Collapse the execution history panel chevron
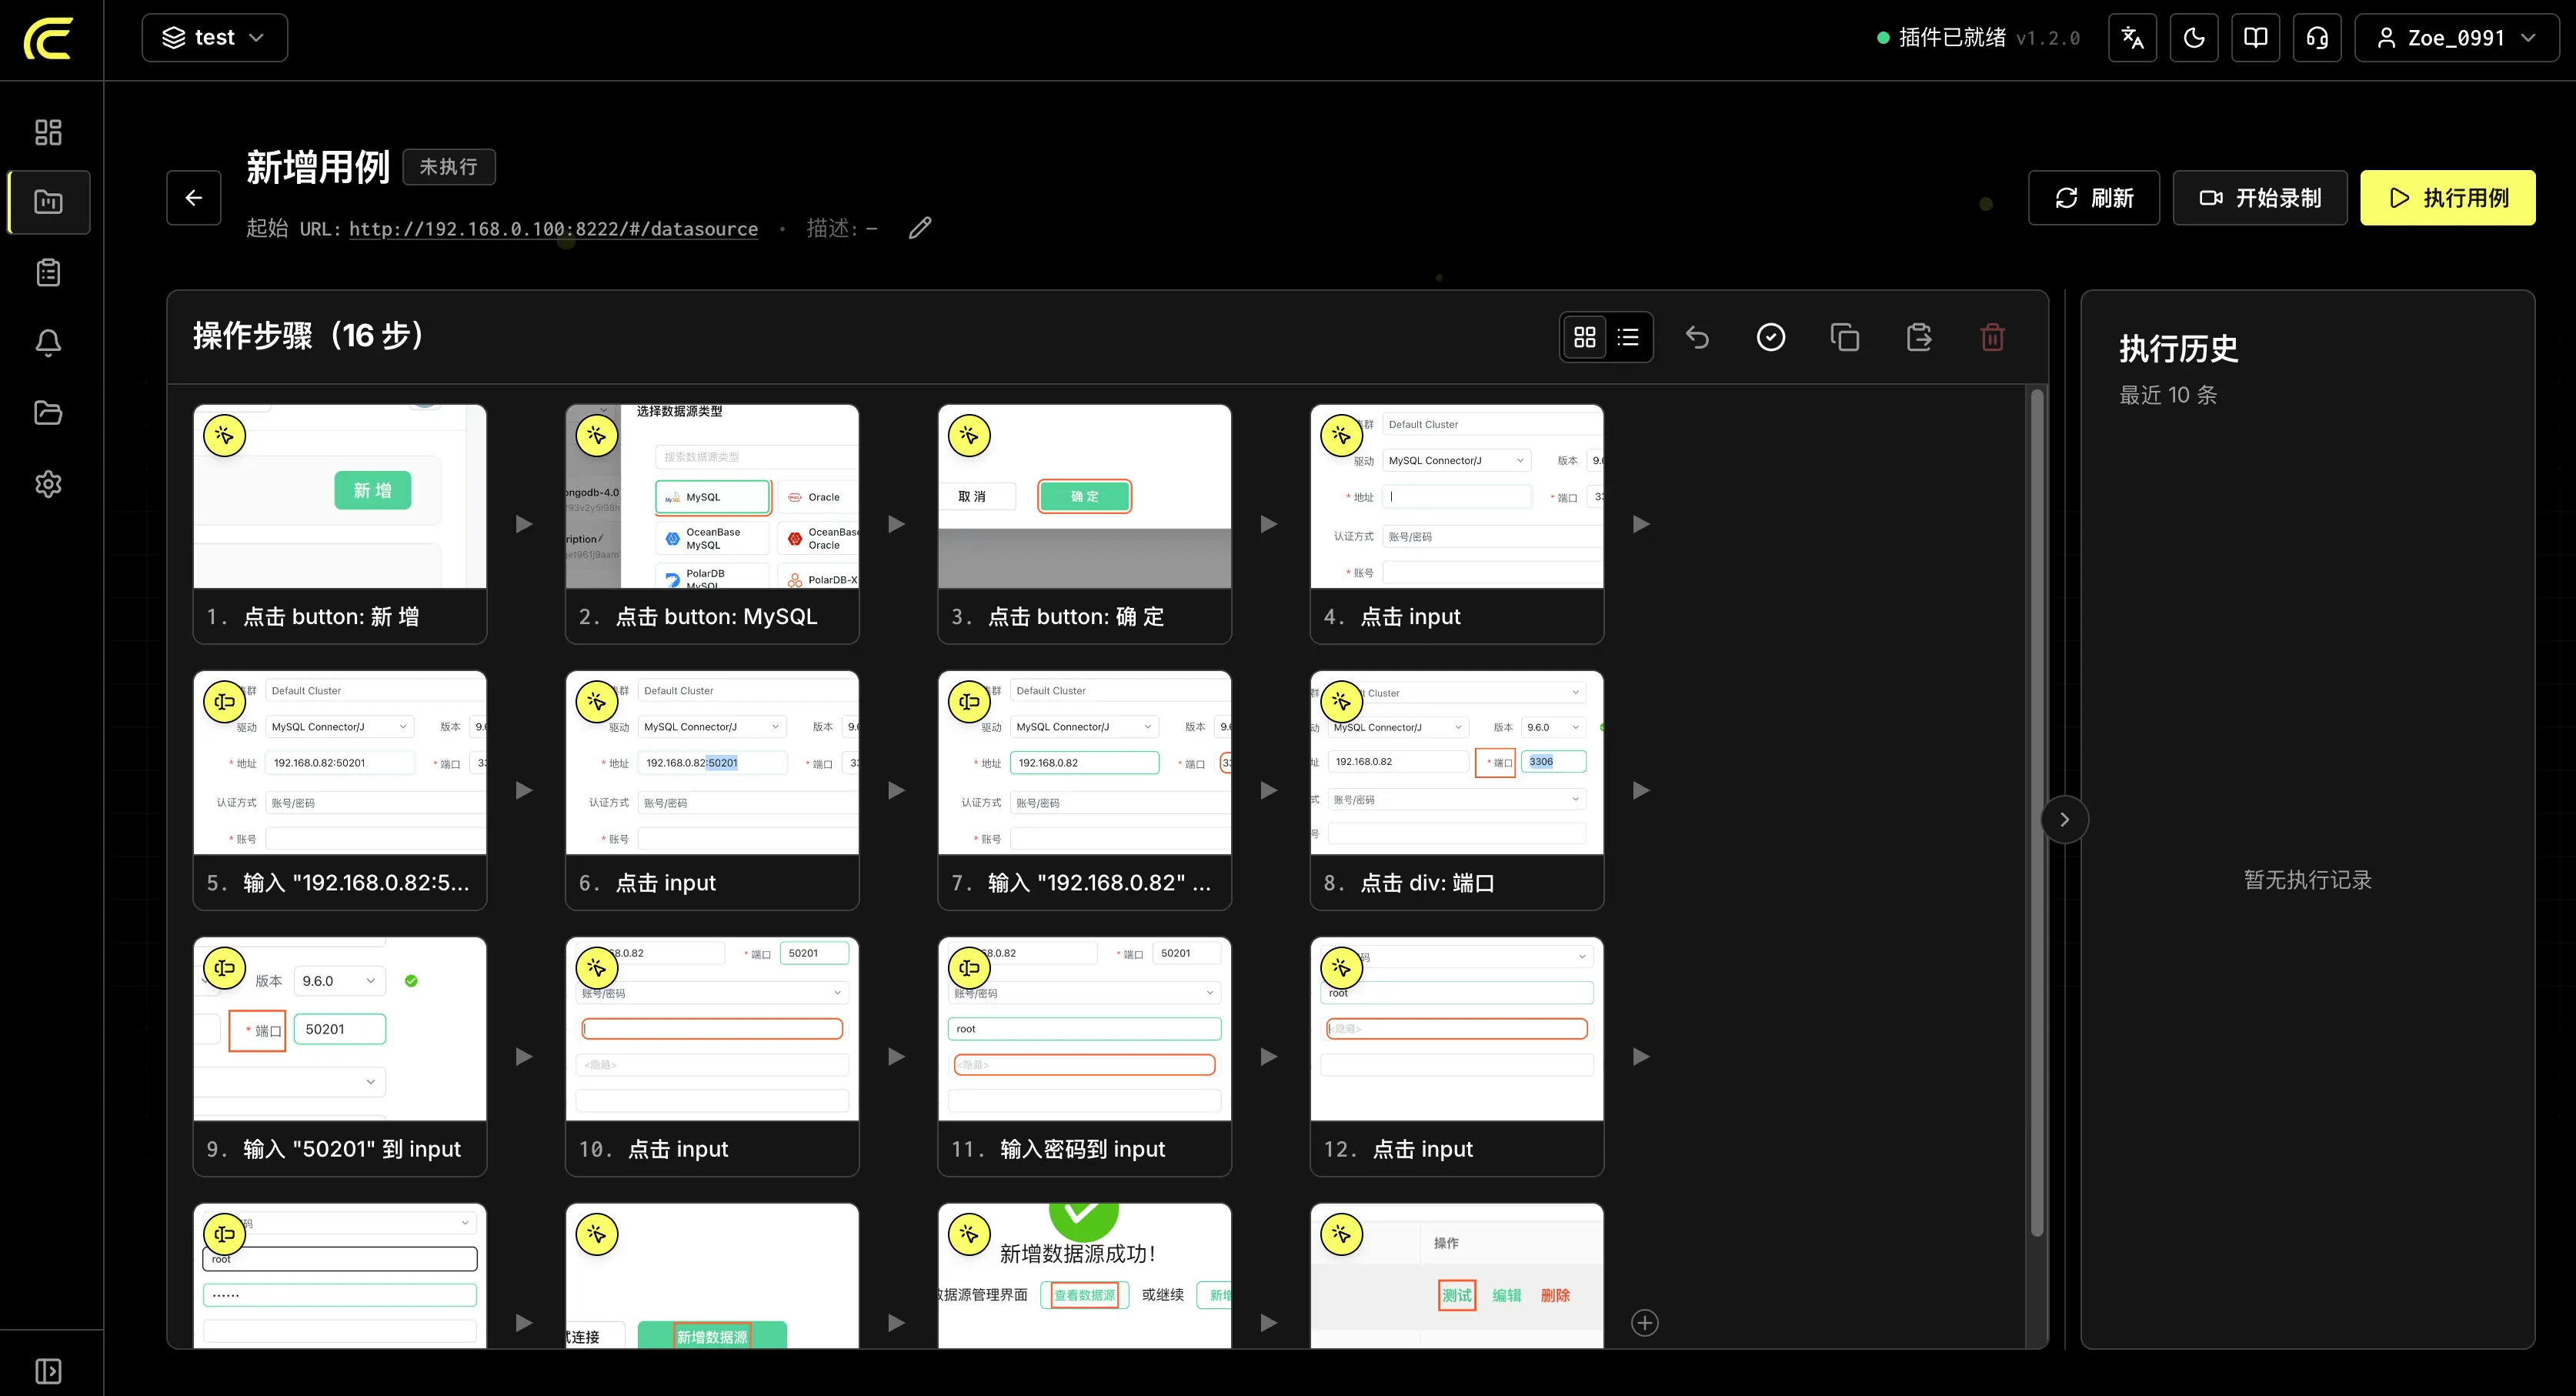This screenshot has height=1396, width=2576. click(x=2065, y=820)
